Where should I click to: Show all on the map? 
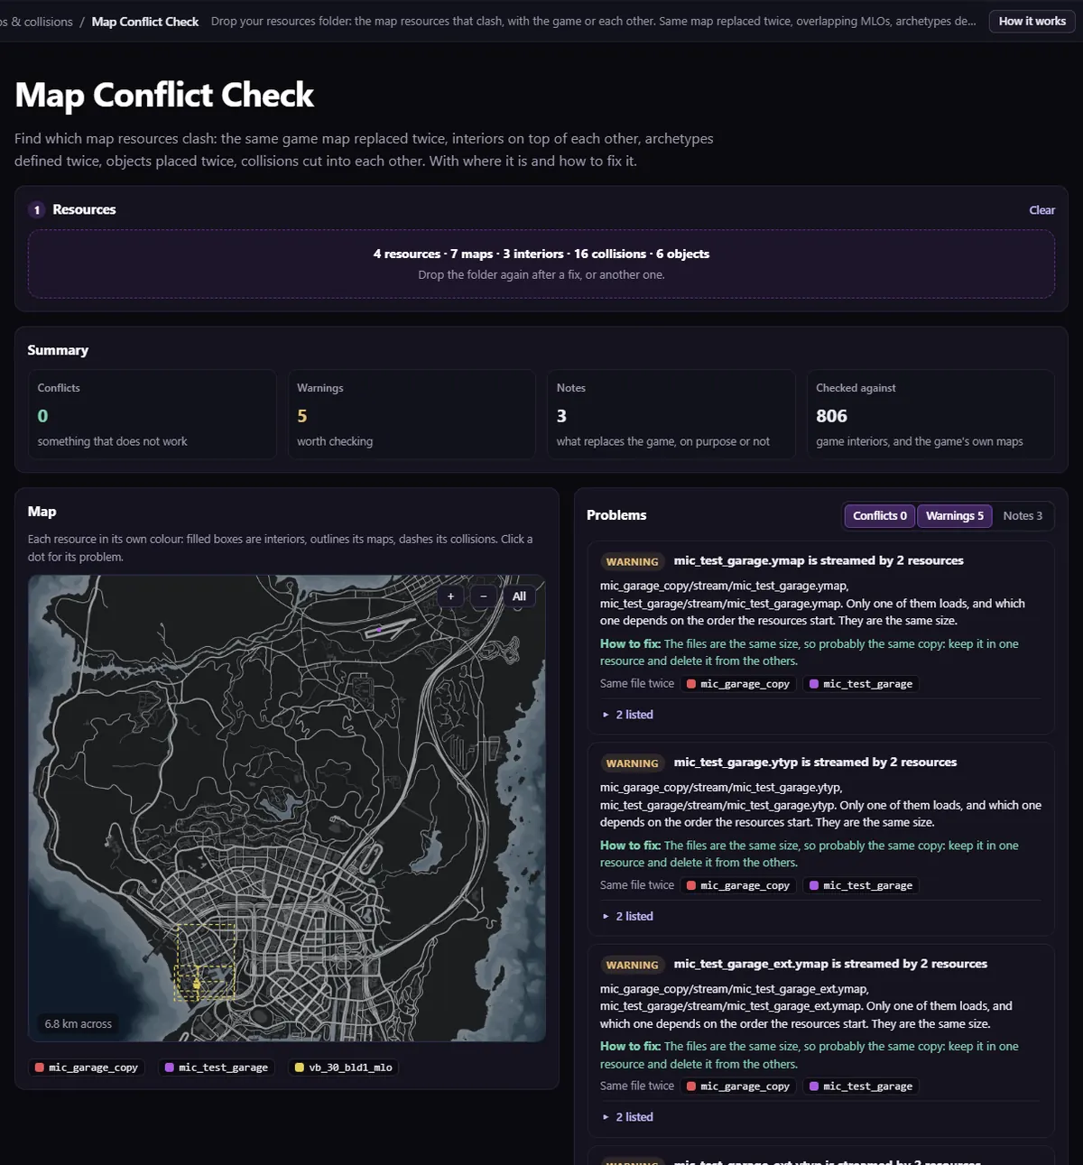[519, 596]
